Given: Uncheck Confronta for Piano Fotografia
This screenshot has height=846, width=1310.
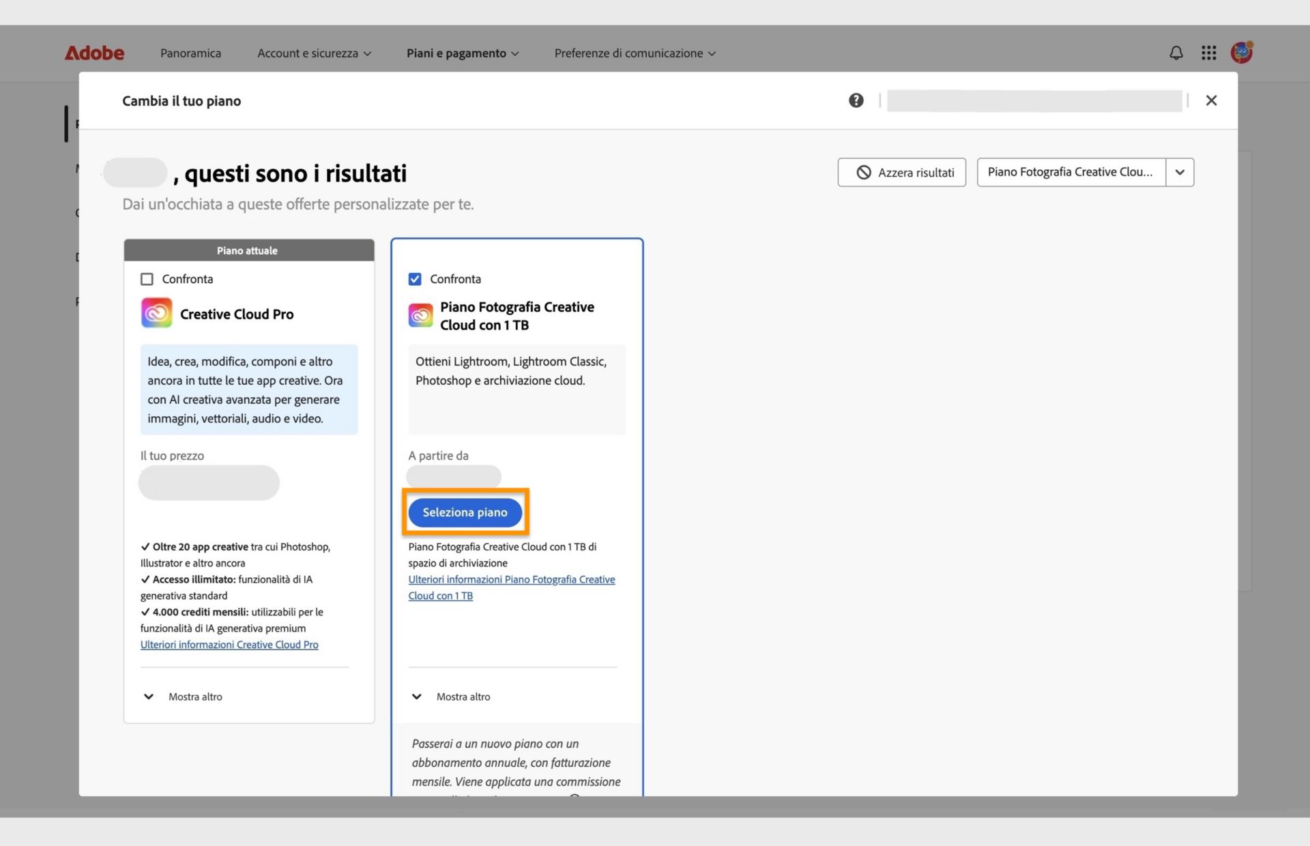Looking at the screenshot, I should pos(415,279).
